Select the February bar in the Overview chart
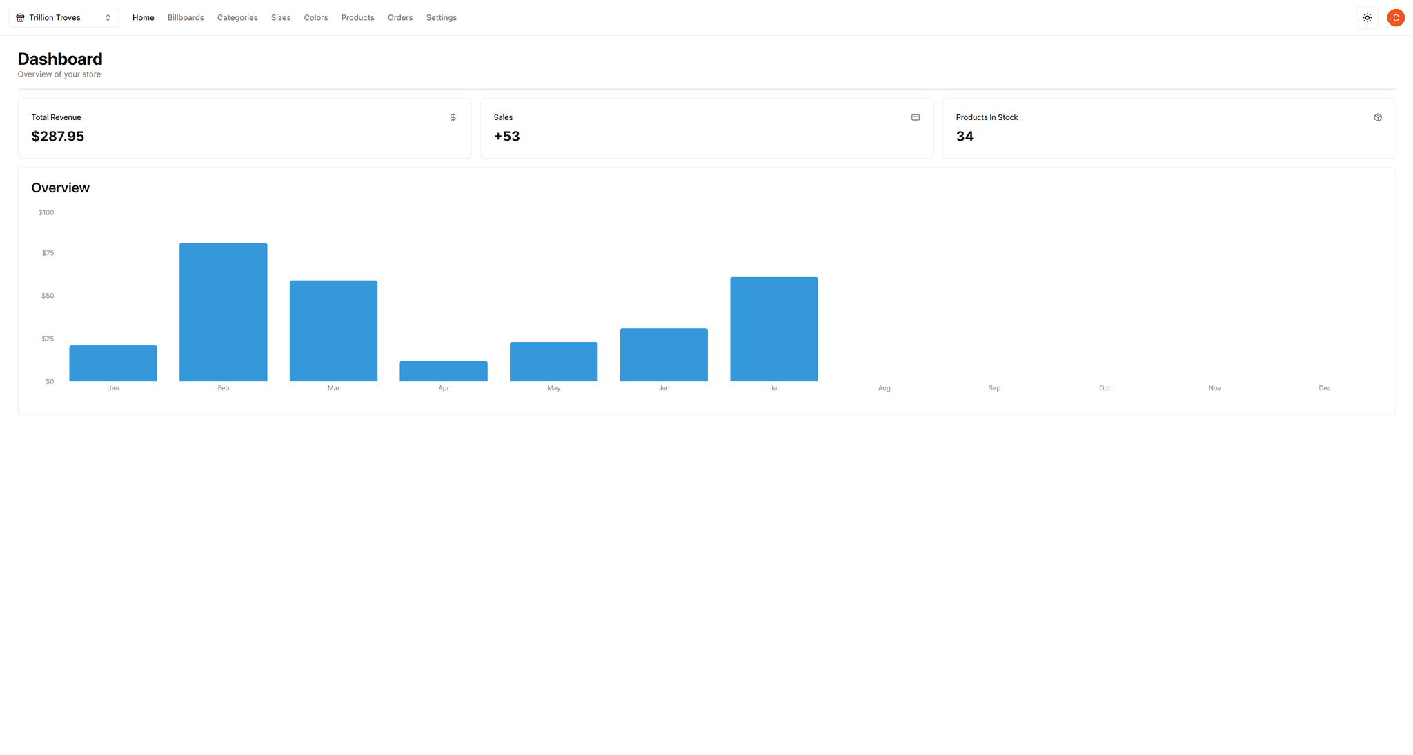The image size is (1413, 755). tap(223, 310)
